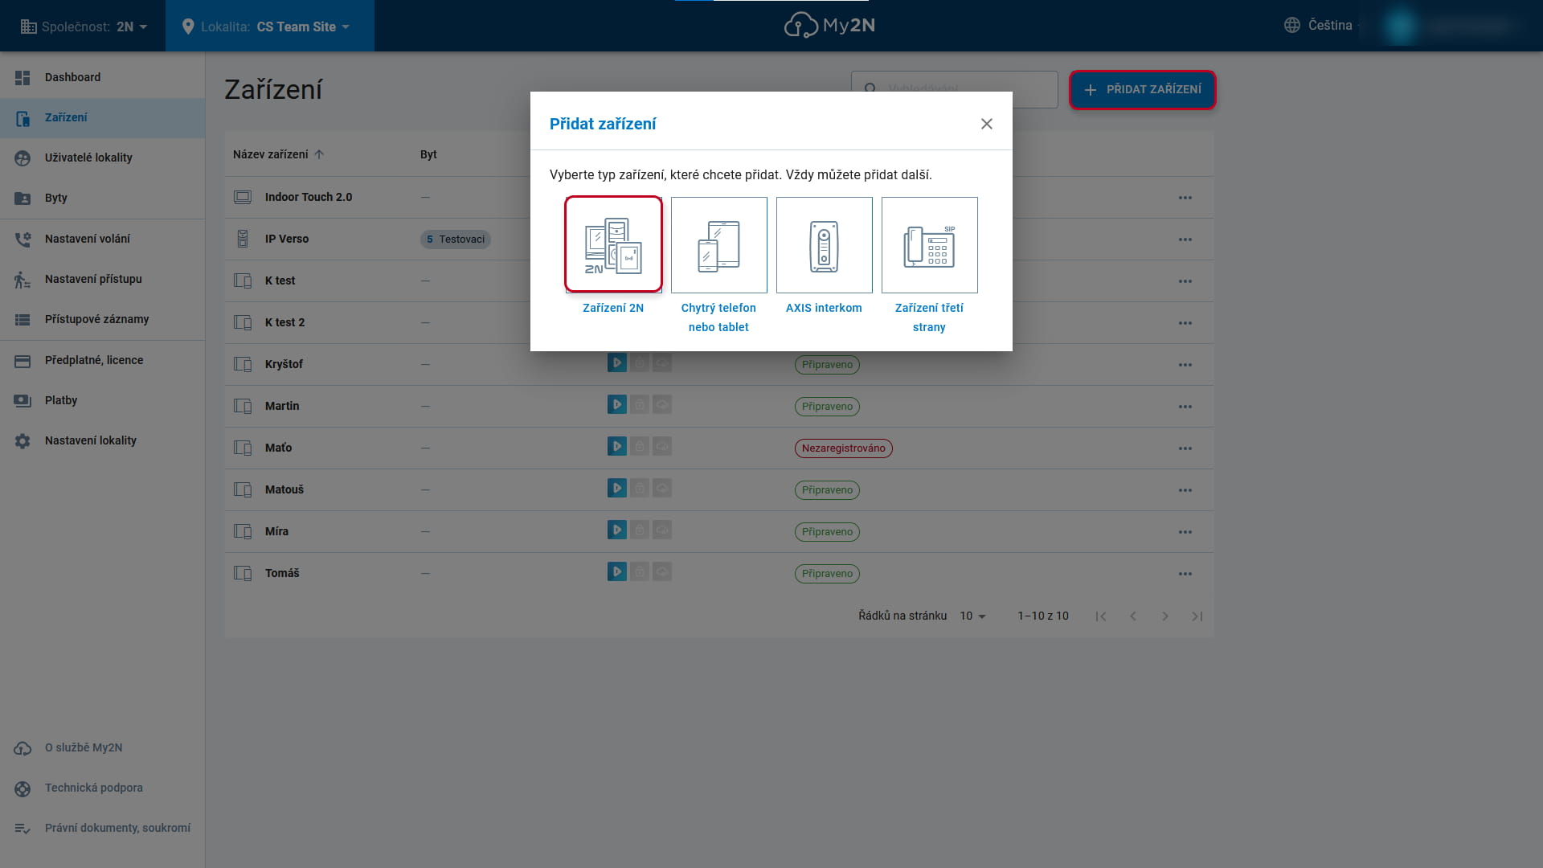Viewport: 1543px width, 868px height.
Task: Click the play icon in the Tomáš row
Action: tap(617, 572)
